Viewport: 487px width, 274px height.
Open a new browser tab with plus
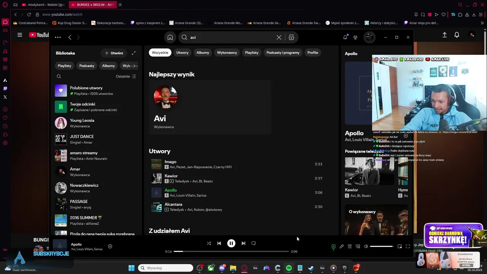coord(120,5)
